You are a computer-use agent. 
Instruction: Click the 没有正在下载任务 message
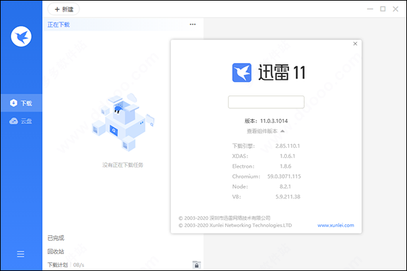(123, 165)
